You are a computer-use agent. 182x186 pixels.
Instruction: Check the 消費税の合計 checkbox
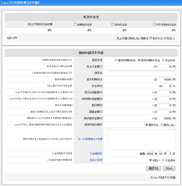pos(75,24)
